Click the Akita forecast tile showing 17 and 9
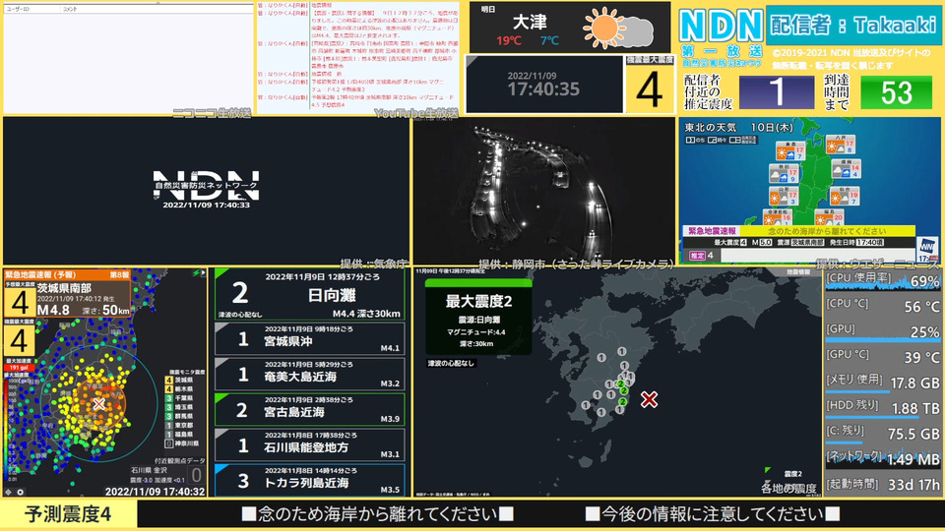The height and width of the screenshot is (531, 945). pos(784,173)
